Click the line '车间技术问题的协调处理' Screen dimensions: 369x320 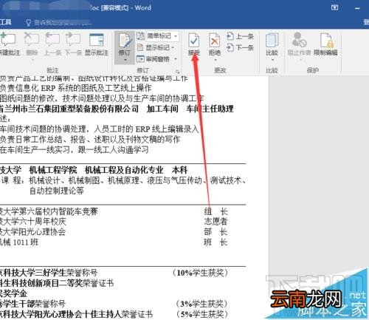[x=43, y=129]
